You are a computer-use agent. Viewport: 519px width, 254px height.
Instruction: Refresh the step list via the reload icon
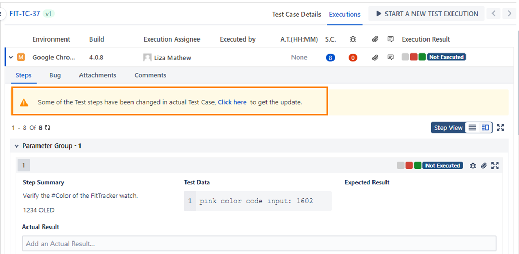48,128
